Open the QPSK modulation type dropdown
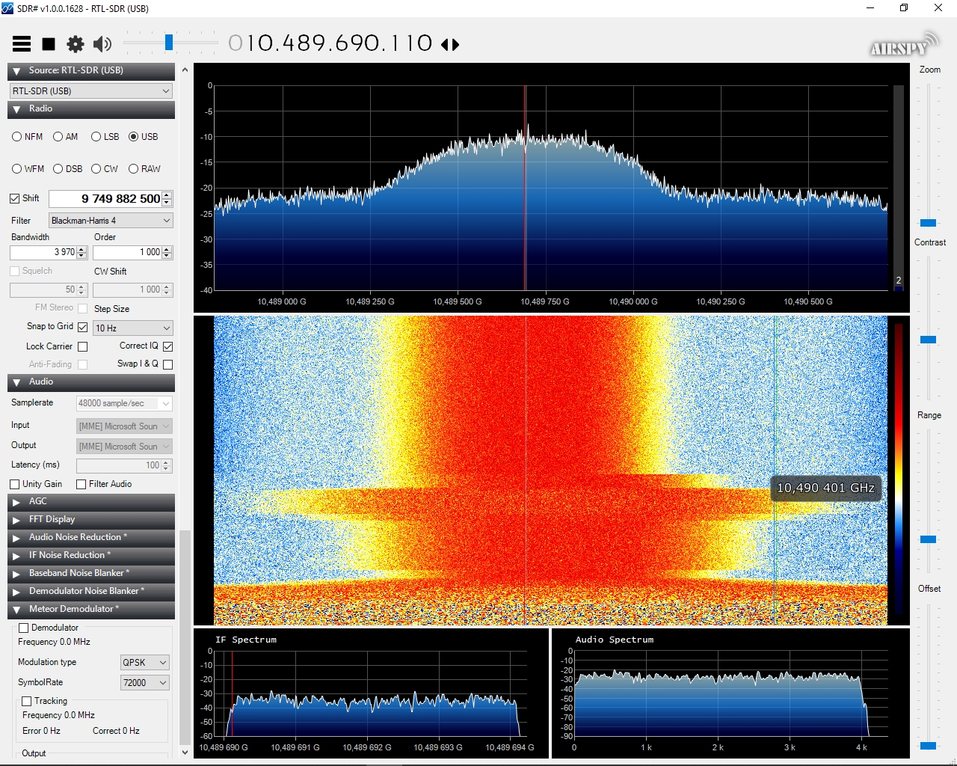This screenshot has width=957, height=766. tap(145, 663)
